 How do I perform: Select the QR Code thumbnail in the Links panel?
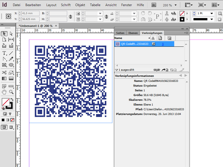118,44
